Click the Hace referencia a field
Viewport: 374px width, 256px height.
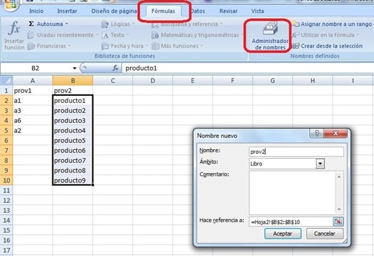(290, 222)
